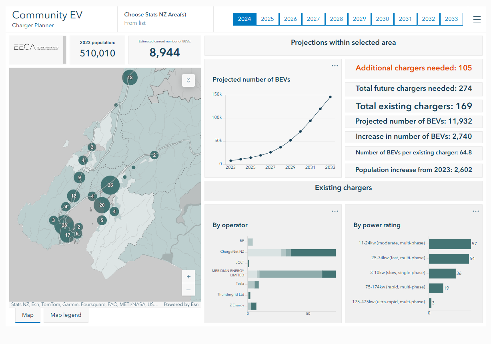The image size is (491, 344).
Task: Select the map cluster marked 20
Action: point(102,205)
